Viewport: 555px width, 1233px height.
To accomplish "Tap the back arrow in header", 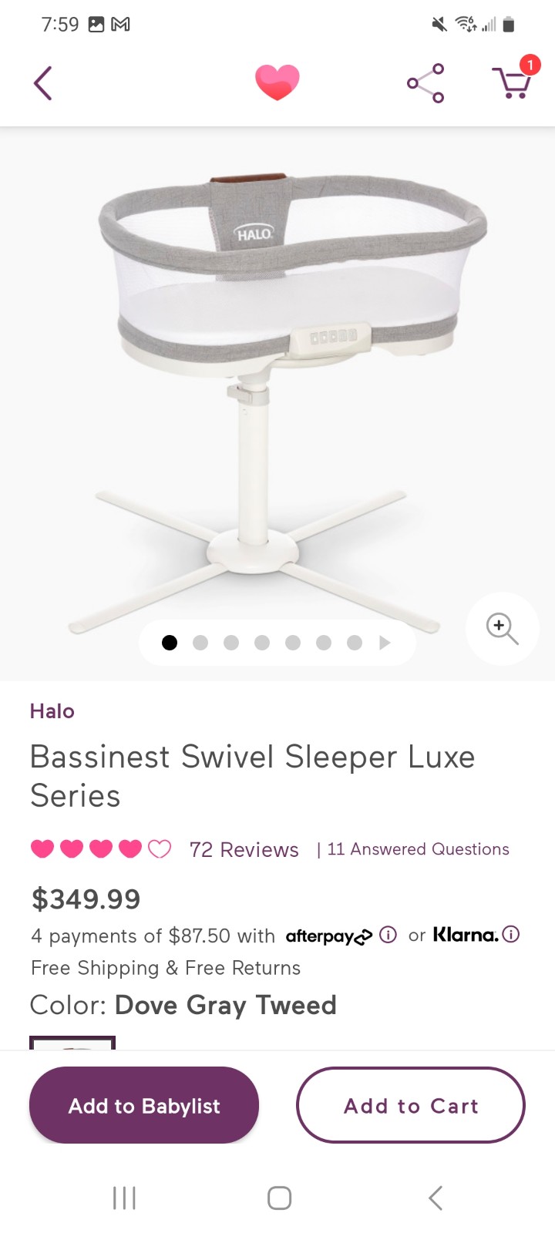I will tap(43, 83).
